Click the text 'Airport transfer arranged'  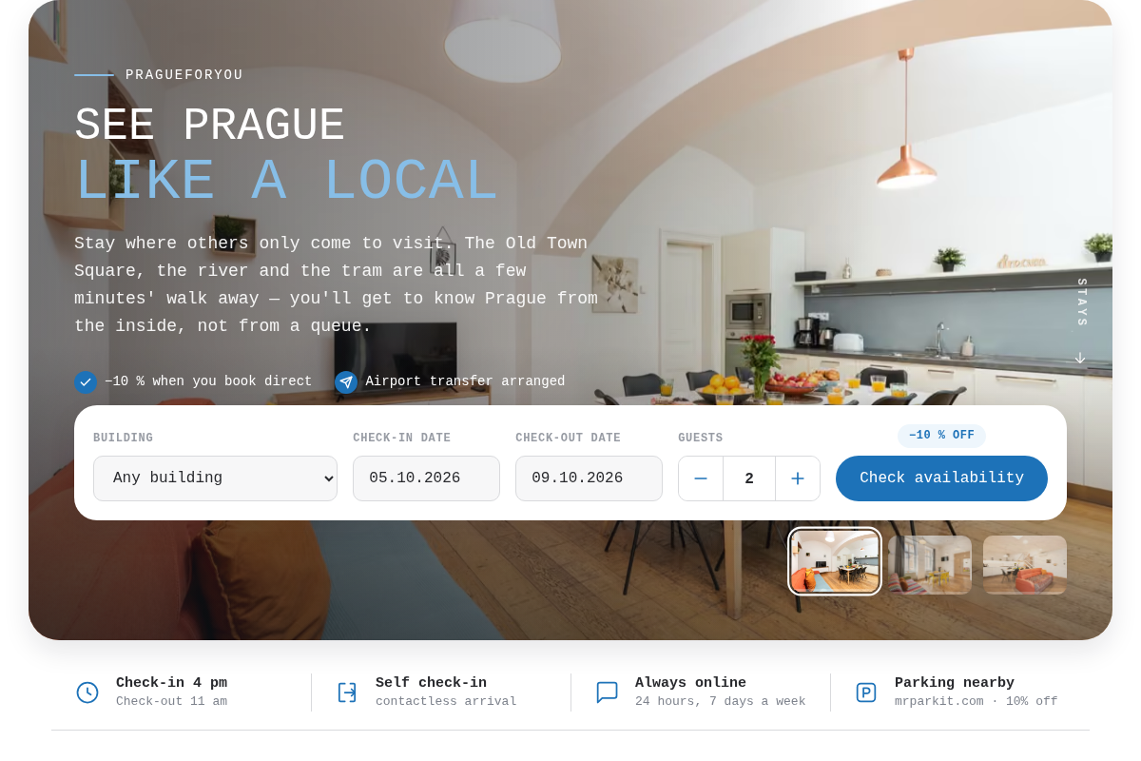point(465,381)
